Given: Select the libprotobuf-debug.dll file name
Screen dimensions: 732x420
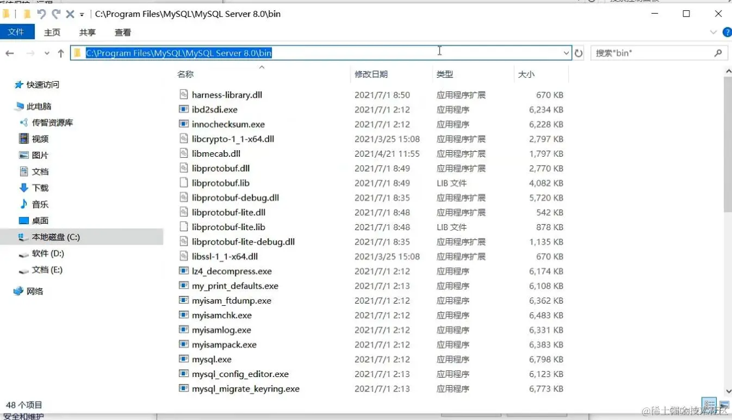Looking at the screenshot, I should [235, 197].
